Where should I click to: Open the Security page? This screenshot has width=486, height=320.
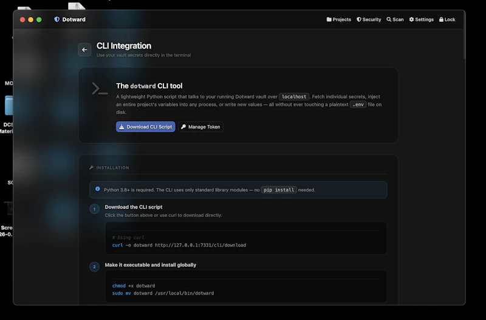click(369, 19)
